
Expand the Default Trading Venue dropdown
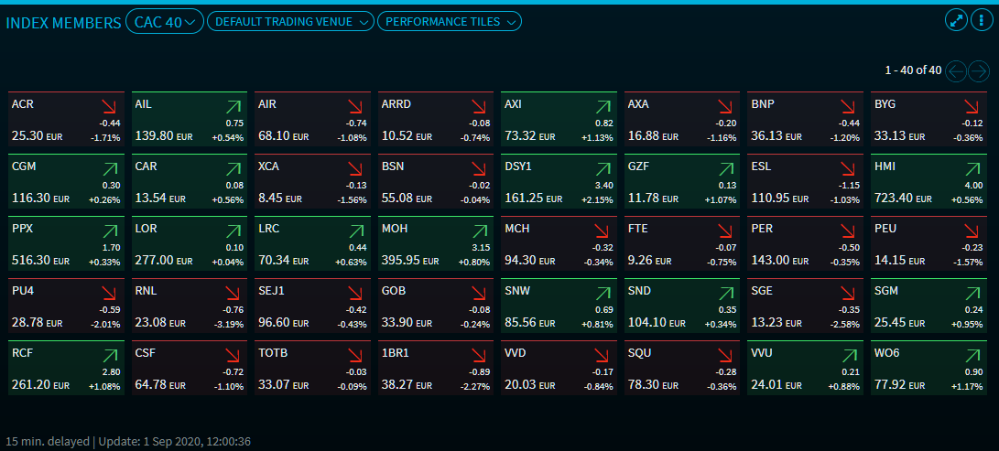(291, 22)
